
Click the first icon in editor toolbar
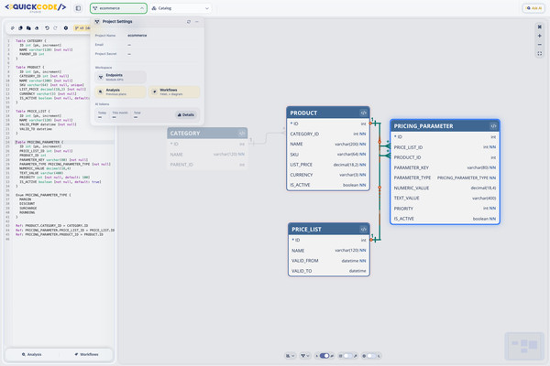(x=13, y=28)
